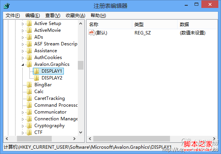Select the Cryptography key label

49,126
